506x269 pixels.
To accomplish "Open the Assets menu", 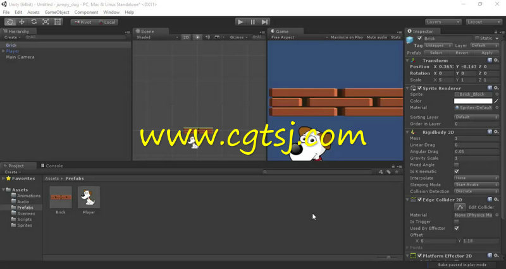I will pyautogui.click(x=34, y=12).
